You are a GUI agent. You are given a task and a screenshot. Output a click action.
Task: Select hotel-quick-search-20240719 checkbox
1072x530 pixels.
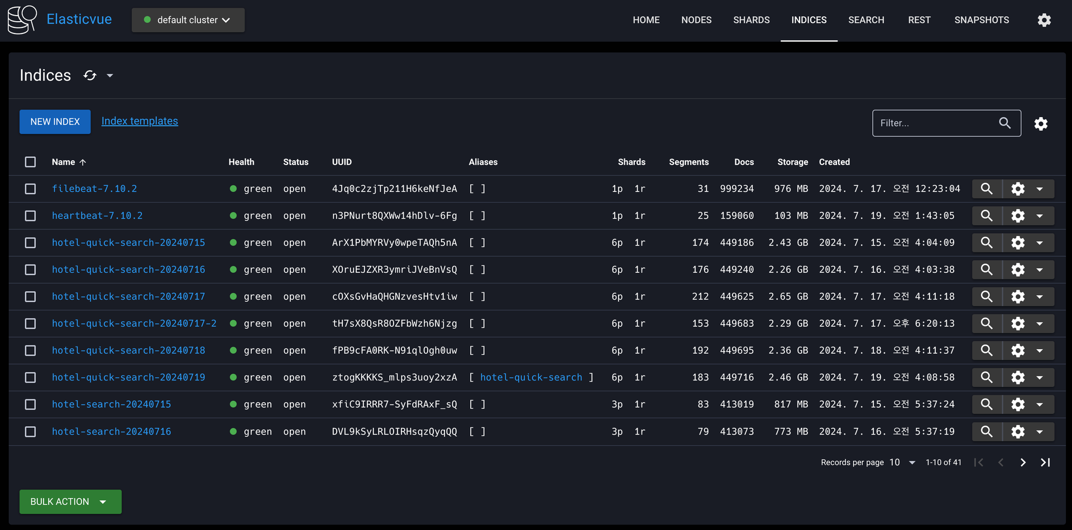[30, 377]
